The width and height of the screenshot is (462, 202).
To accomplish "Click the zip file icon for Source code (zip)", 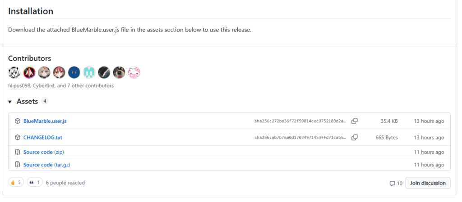I will (18, 152).
